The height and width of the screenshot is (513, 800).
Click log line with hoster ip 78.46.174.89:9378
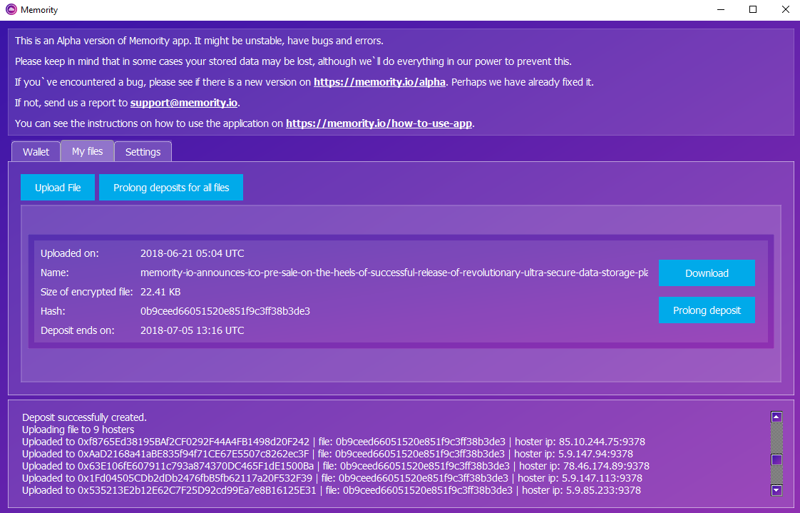[x=336, y=466]
